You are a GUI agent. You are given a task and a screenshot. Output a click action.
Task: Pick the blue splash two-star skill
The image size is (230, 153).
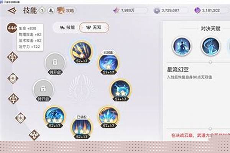point(120,90)
